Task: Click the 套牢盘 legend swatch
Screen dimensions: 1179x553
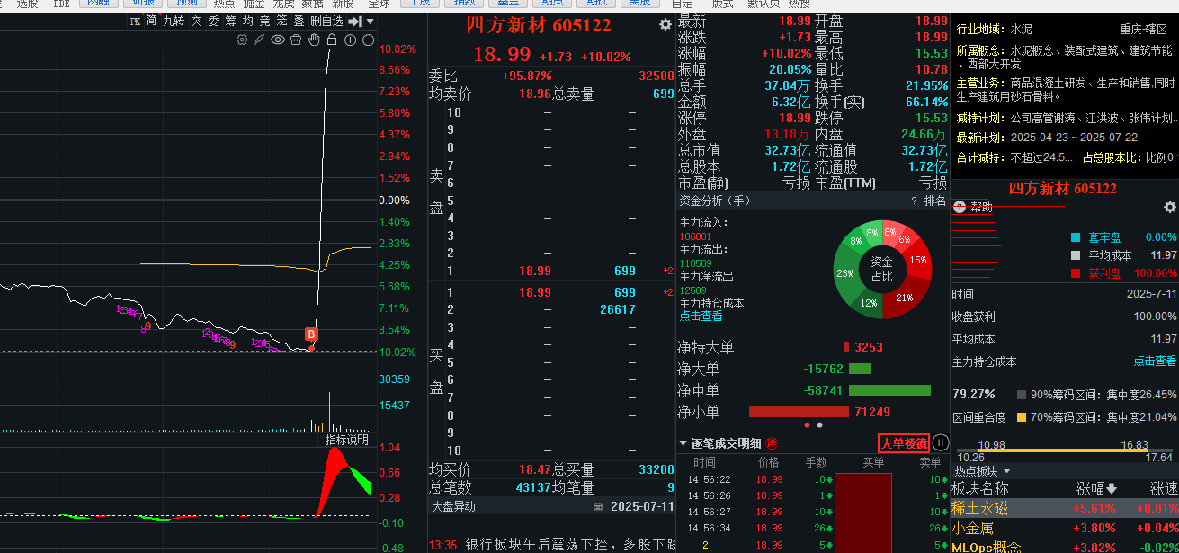Action: (1076, 237)
